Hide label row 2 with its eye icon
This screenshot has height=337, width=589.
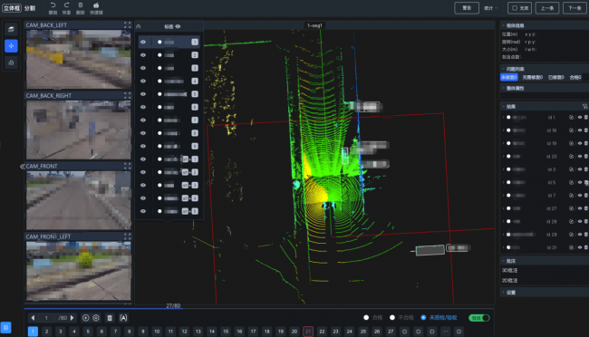point(143,55)
